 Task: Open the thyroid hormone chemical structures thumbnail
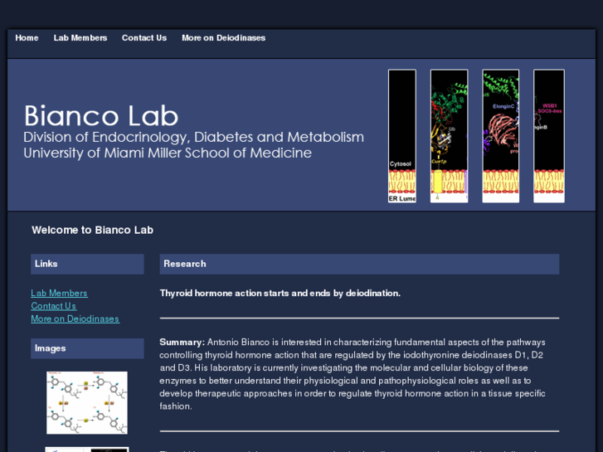point(87,403)
